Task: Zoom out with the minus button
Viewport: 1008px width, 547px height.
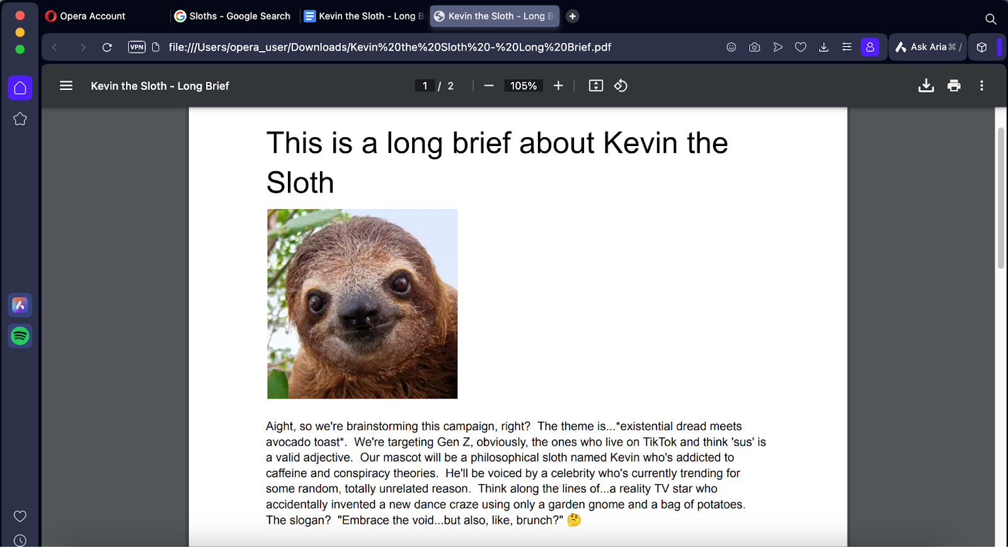Action: 489,86
